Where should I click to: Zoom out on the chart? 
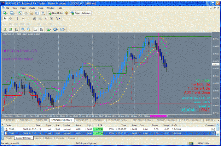[x=29, y=29]
